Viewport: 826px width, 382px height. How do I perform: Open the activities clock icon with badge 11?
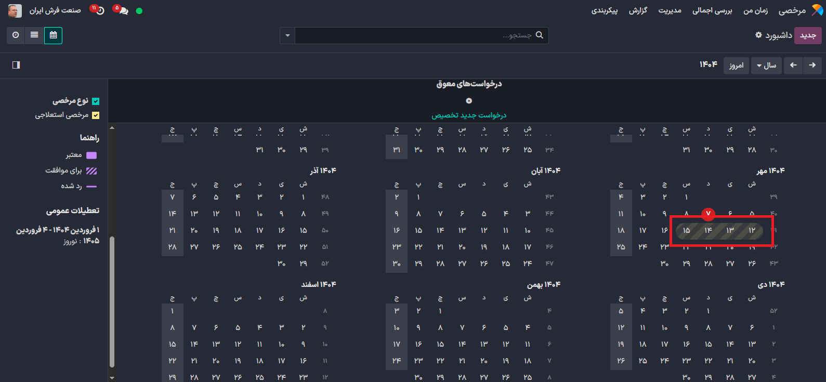[x=99, y=10]
